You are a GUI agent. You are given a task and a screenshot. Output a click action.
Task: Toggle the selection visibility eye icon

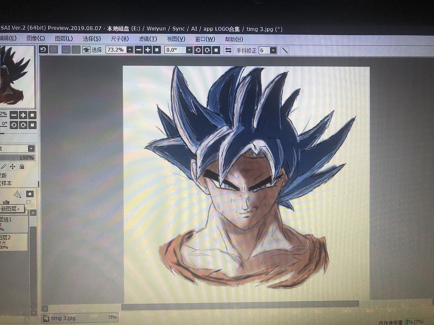pos(86,50)
